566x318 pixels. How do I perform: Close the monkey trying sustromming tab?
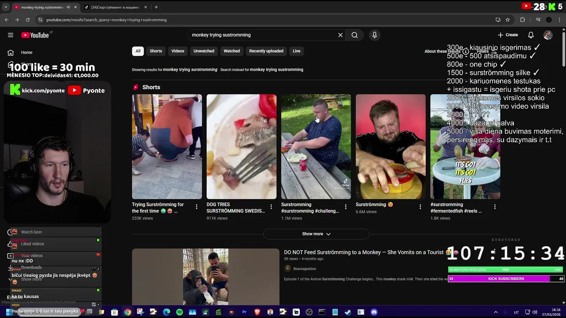(75, 7)
